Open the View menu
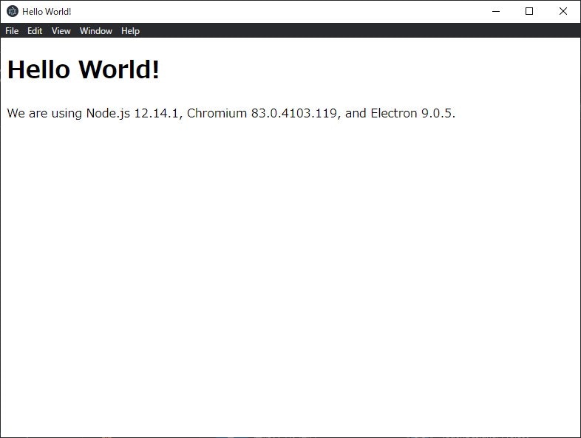Viewport: 581px width, 438px height. click(61, 31)
